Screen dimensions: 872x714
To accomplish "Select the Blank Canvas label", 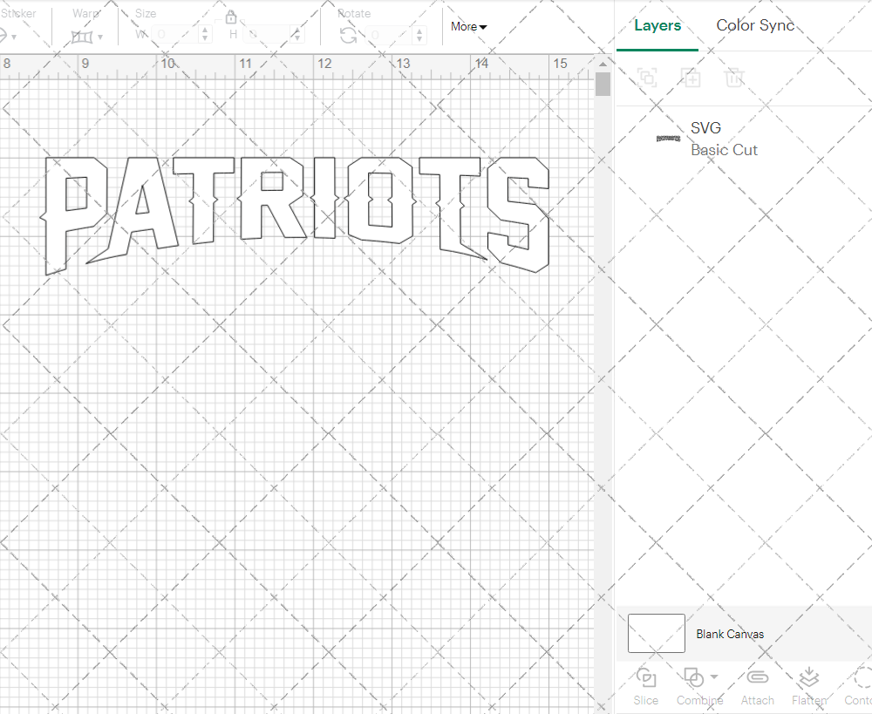I will [730, 634].
